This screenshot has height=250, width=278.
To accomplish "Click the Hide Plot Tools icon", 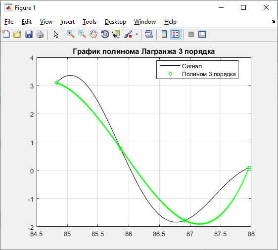I will tap(191, 34).
